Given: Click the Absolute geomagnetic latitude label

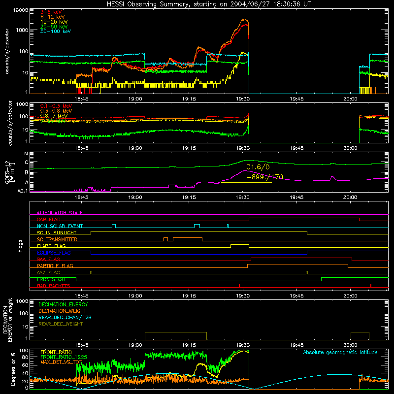Looking at the screenshot, I should point(340,353).
